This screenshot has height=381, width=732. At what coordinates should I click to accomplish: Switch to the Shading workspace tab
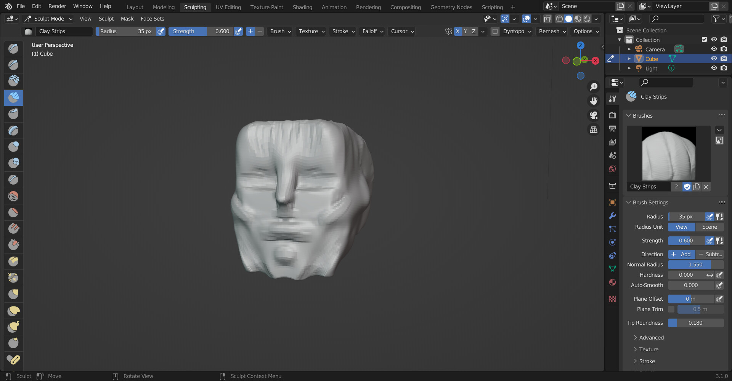302,7
